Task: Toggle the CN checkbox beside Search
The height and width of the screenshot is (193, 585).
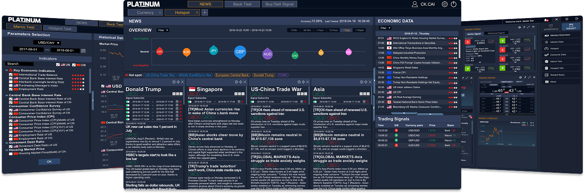Action: click(x=73, y=64)
